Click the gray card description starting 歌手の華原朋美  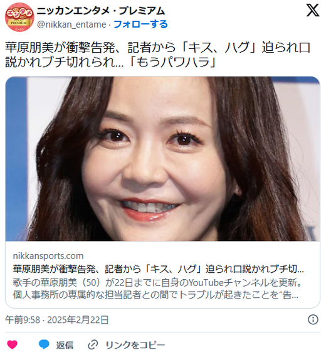pyautogui.click(x=157, y=282)
